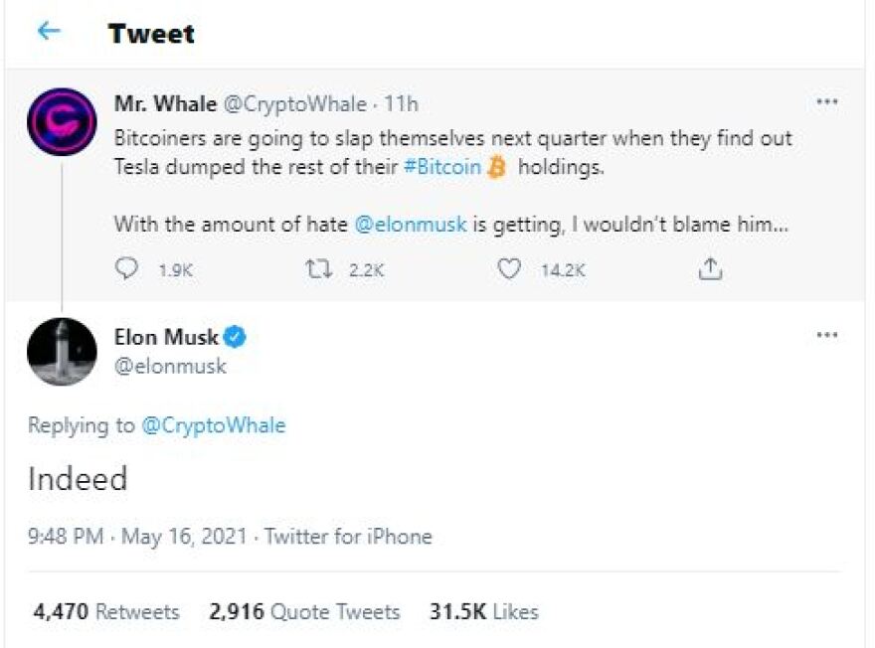Image resolution: width=875 pixels, height=648 pixels.
Task: Toggle like on Mr. Whale's tweet
Action: click(510, 266)
